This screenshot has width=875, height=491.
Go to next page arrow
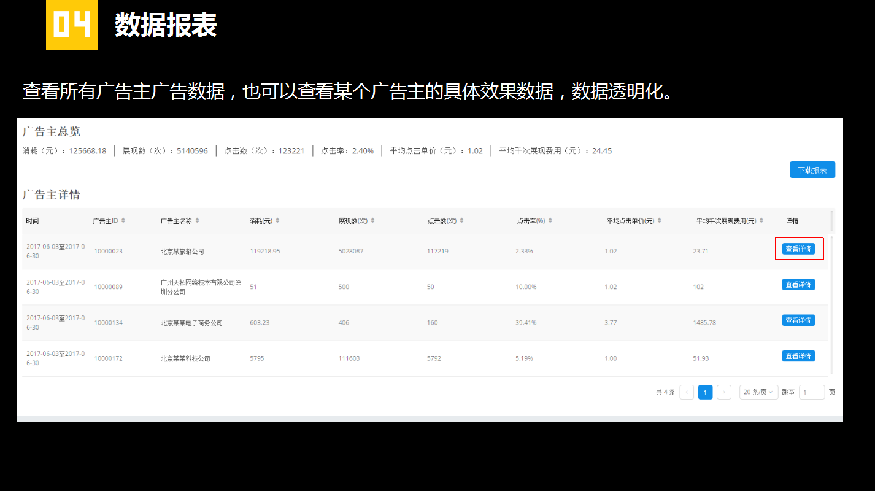[x=724, y=392]
